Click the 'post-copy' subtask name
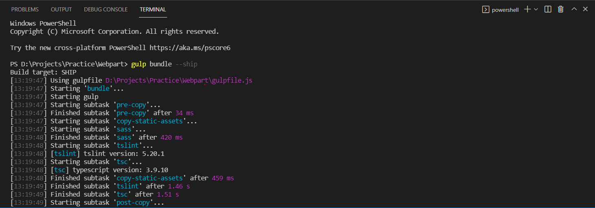The width and height of the screenshot is (595, 208). pos(133,203)
